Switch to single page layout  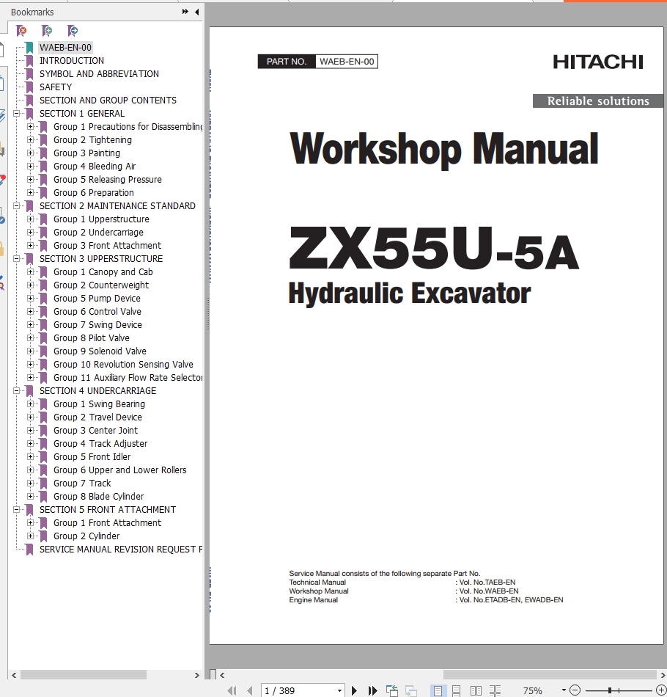(438, 690)
